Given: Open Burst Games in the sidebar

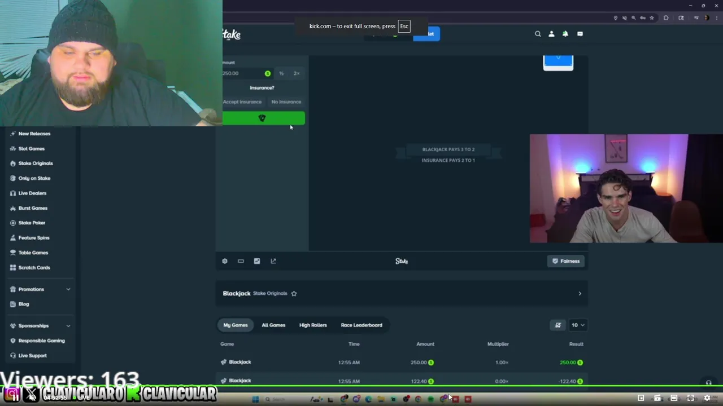Looking at the screenshot, I should [x=33, y=208].
